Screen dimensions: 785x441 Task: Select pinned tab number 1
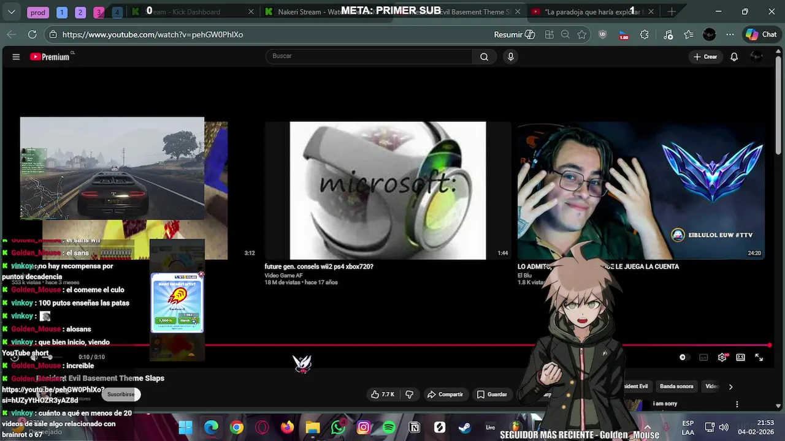[x=62, y=12]
